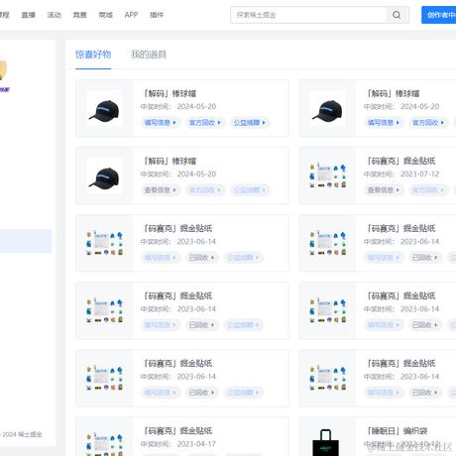Open the 活动 nav item

click(55, 15)
